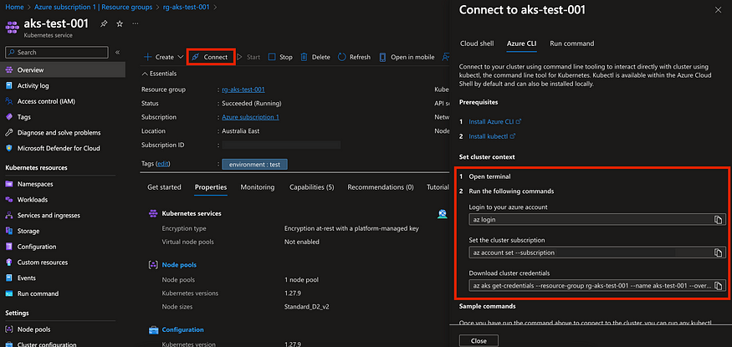The height and width of the screenshot is (347, 732).
Task: Click the sidebar Search box
Action: point(57,52)
